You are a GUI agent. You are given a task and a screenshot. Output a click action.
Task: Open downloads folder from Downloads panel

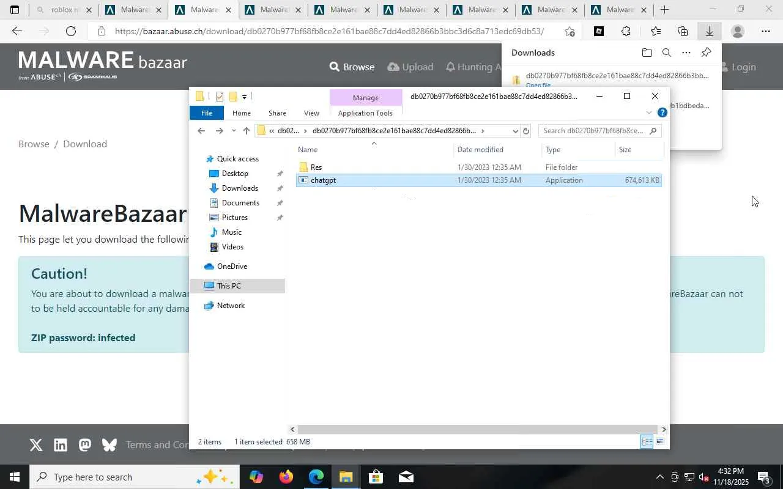[x=647, y=53]
